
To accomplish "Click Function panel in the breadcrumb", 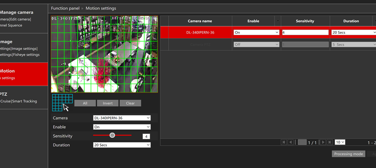I will click(x=65, y=9).
